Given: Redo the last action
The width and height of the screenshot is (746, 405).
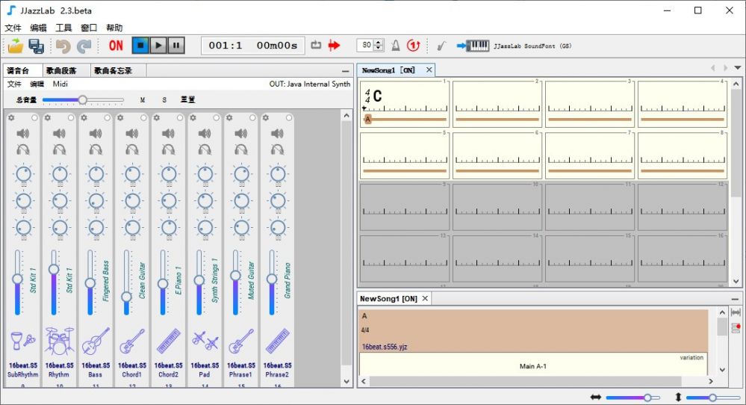Looking at the screenshot, I should pyautogui.click(x=84, y=46).
